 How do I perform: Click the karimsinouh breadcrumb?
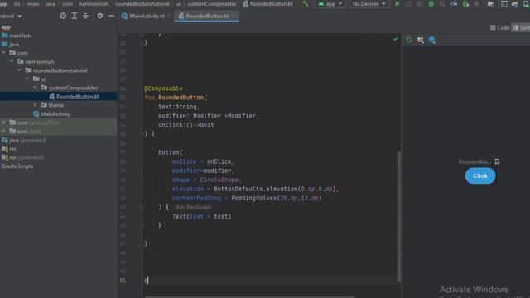(x=94, y=4)
